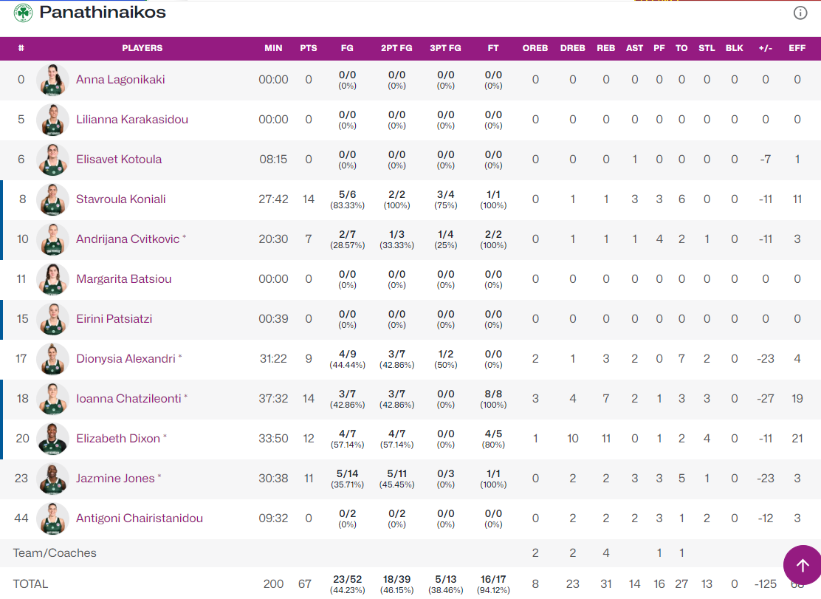Click the FT column header
Image resolution: width=821 pixels, height=599 pixels.
click(493, 48)
